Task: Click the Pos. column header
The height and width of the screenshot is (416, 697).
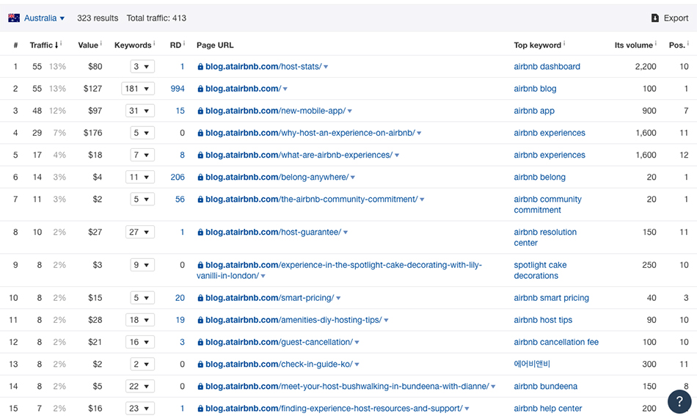Action: pos(676,45)
